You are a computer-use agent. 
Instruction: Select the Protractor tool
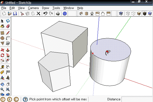coord(2,72)
